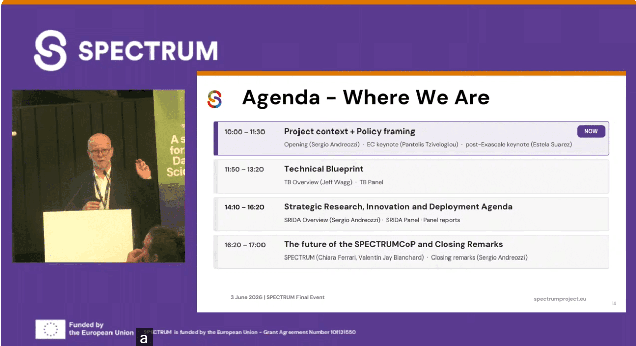Click the large SPECTRUM logo symbol
Viewport: 636px width, 346px height.
(x=51, y=50)
